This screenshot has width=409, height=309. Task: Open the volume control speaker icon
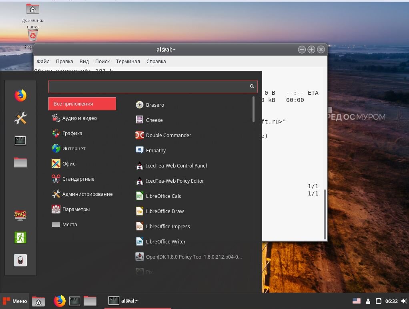coord(404,301)
